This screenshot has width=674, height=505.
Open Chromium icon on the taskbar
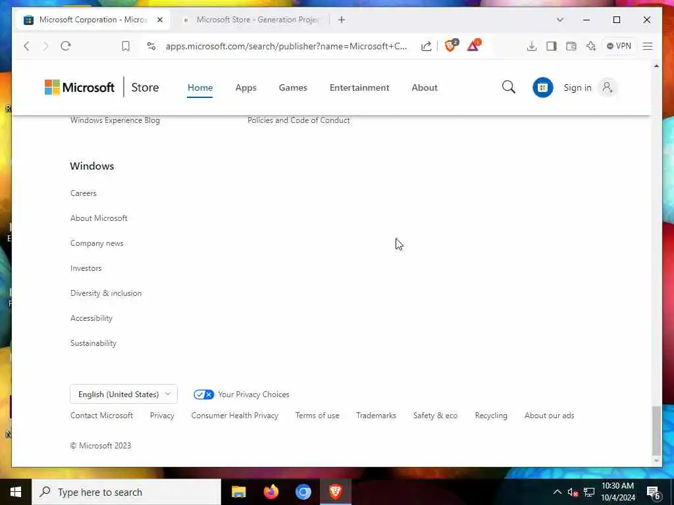coord(303,492)
